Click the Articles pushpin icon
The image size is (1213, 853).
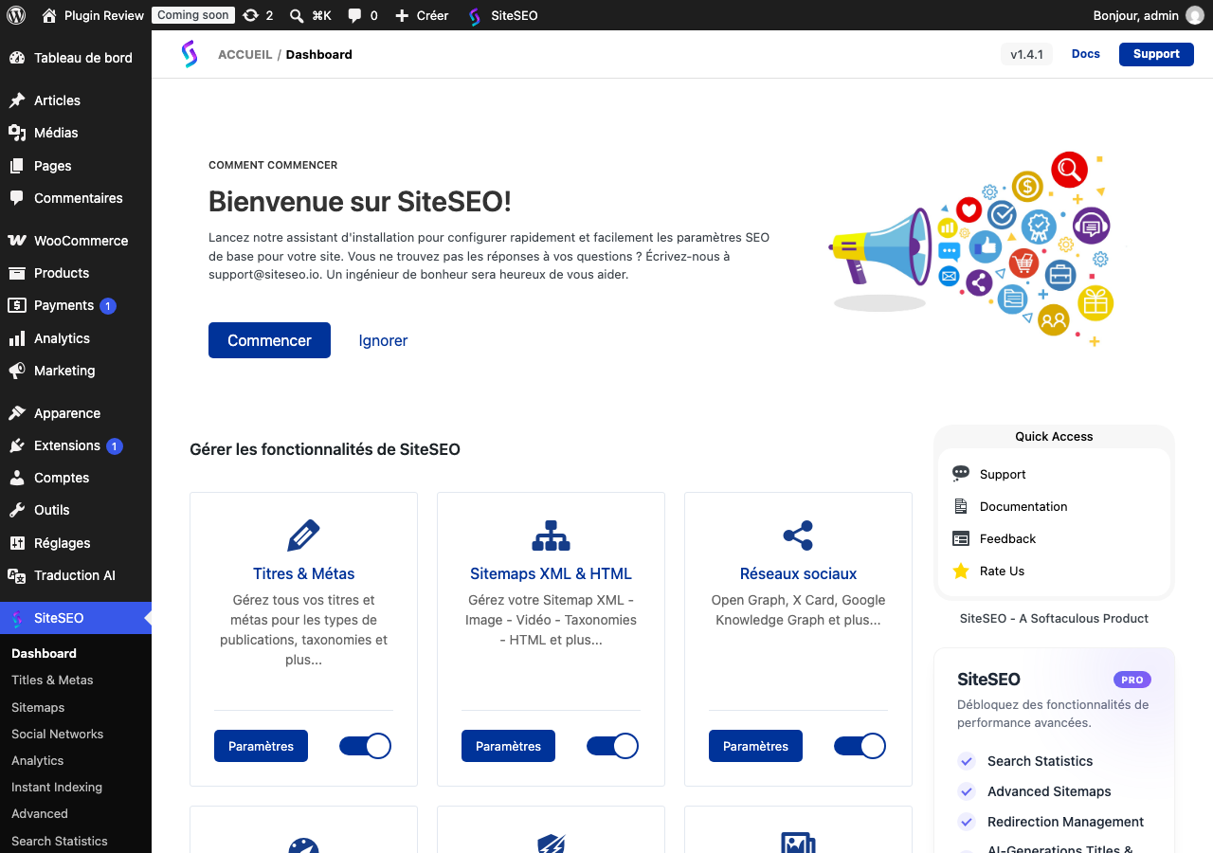pyautogui.click(x=17, y=100)
